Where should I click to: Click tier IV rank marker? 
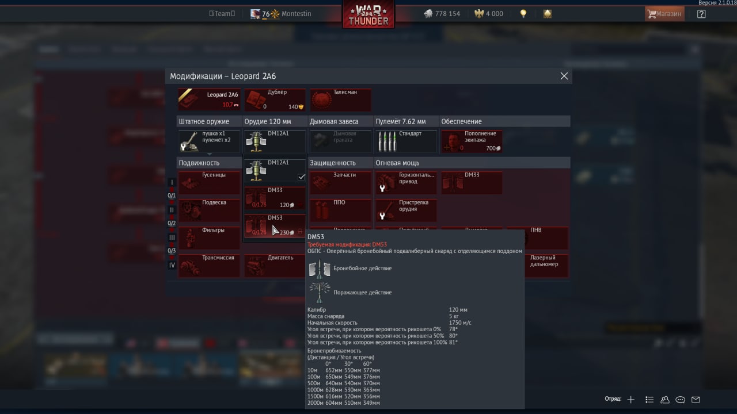coord(172,265)
